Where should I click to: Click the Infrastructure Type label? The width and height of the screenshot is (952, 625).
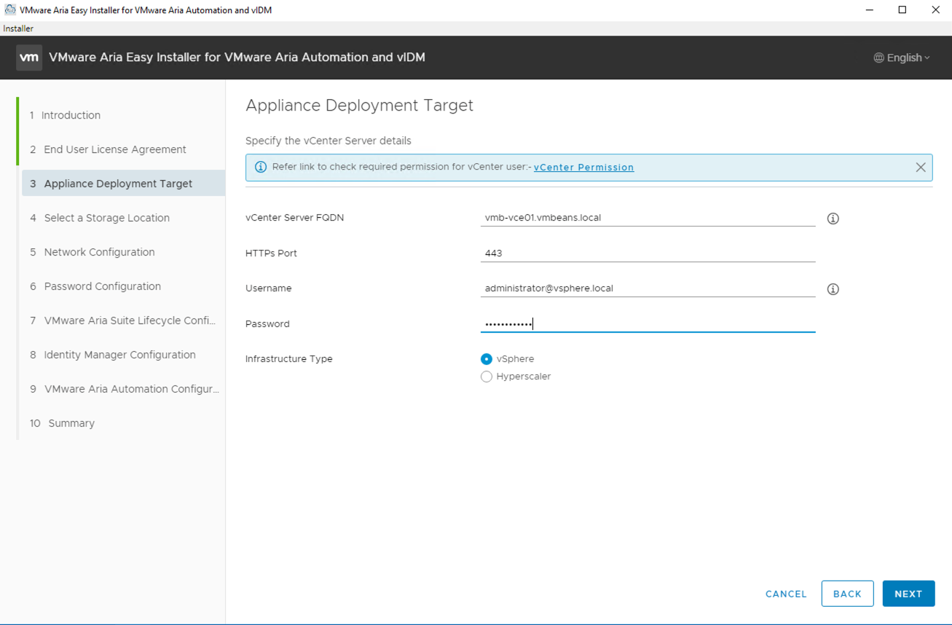tap(288, 359)
